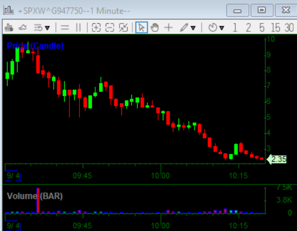
Task: Select the vertical lines tool
Action: [78, 28]
